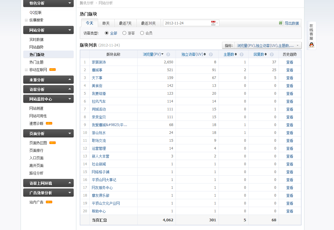Open the 指标 metrics dropdown
The height and width of the screenshot is (230, 334).
point(262,46)
